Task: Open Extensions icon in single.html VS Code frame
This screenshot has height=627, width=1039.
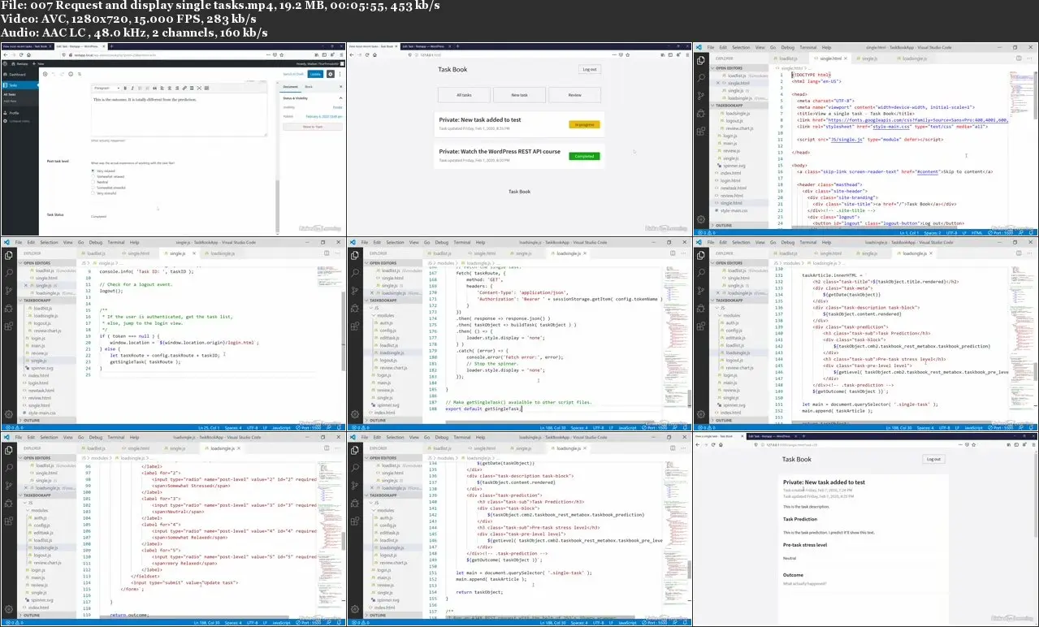Action: (700, 132)
